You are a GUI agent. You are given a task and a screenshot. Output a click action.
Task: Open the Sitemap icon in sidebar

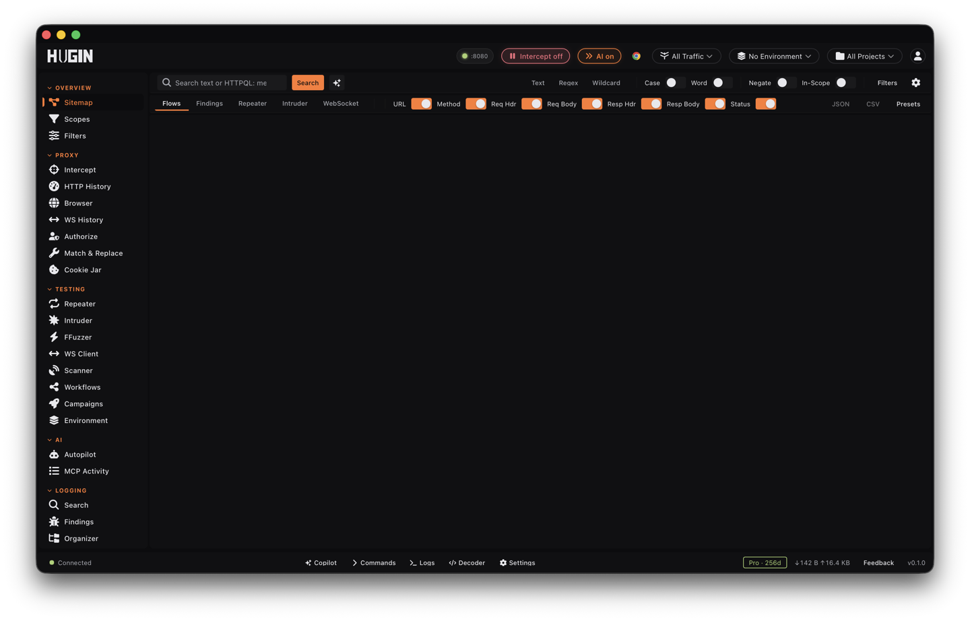click(54, 102)
